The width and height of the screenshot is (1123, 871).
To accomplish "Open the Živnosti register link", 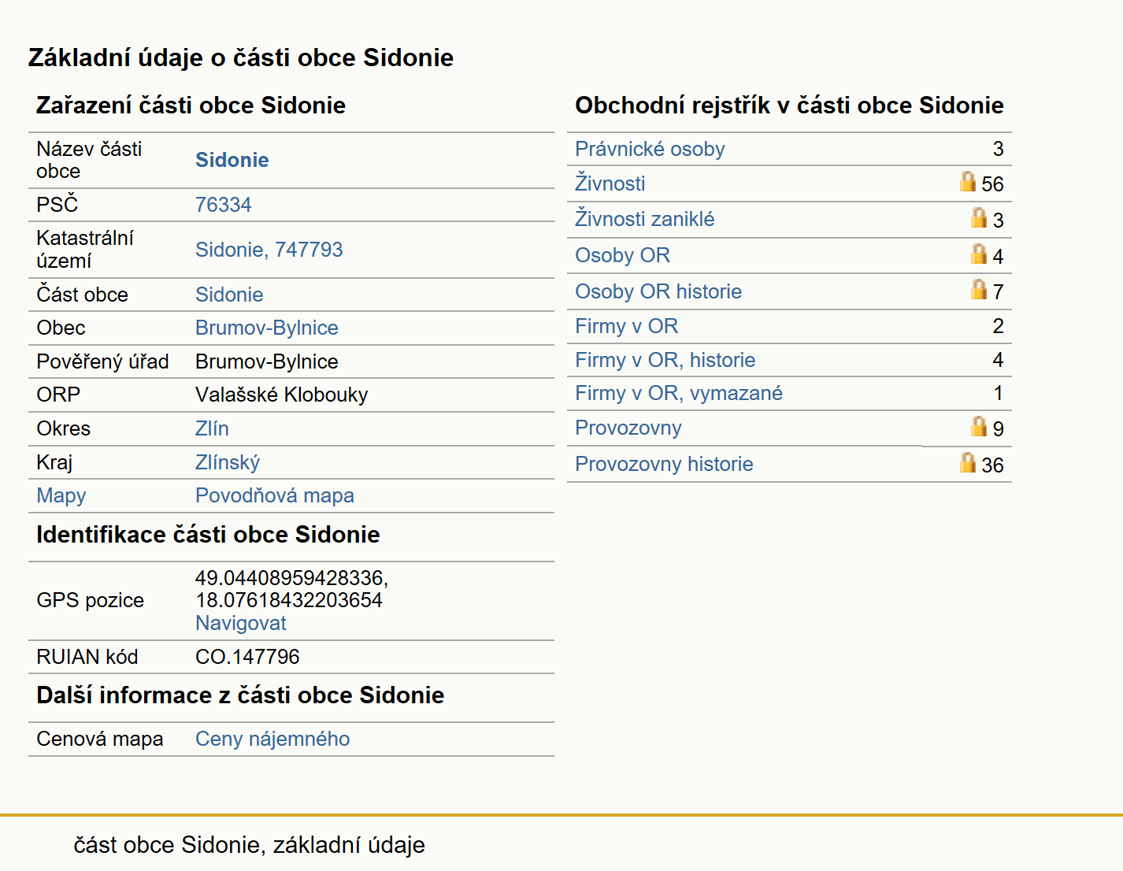I will tap(610, 183).
